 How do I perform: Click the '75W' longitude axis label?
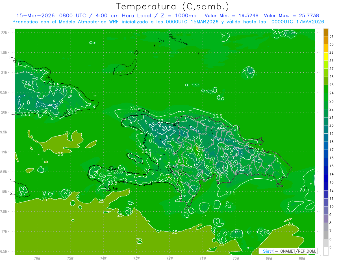(x=70, y=258)
